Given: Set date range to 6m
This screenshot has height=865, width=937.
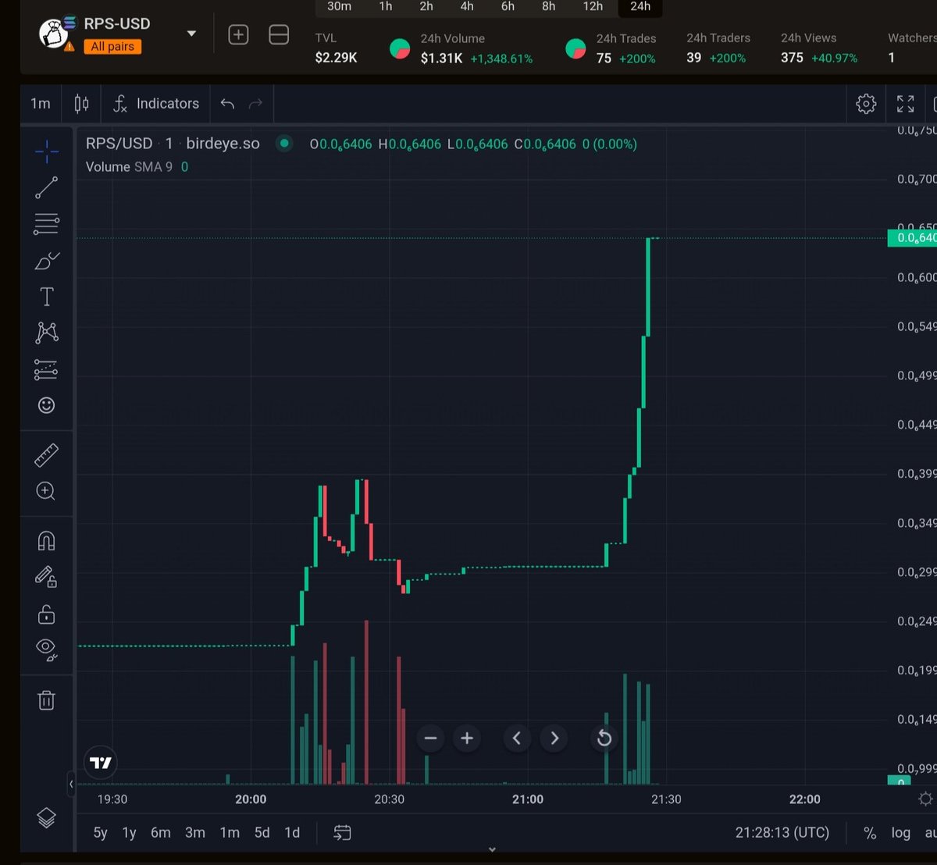Looking at the screenshot, I should (x=161, y=832).
